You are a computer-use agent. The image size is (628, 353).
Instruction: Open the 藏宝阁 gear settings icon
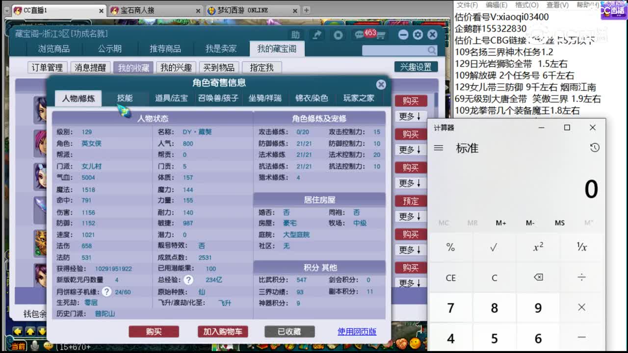(418, 34)
